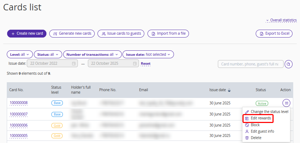Expand the Level filter dropdown
The height and width of the screenshot is (143, 300).
click(20, 54)
